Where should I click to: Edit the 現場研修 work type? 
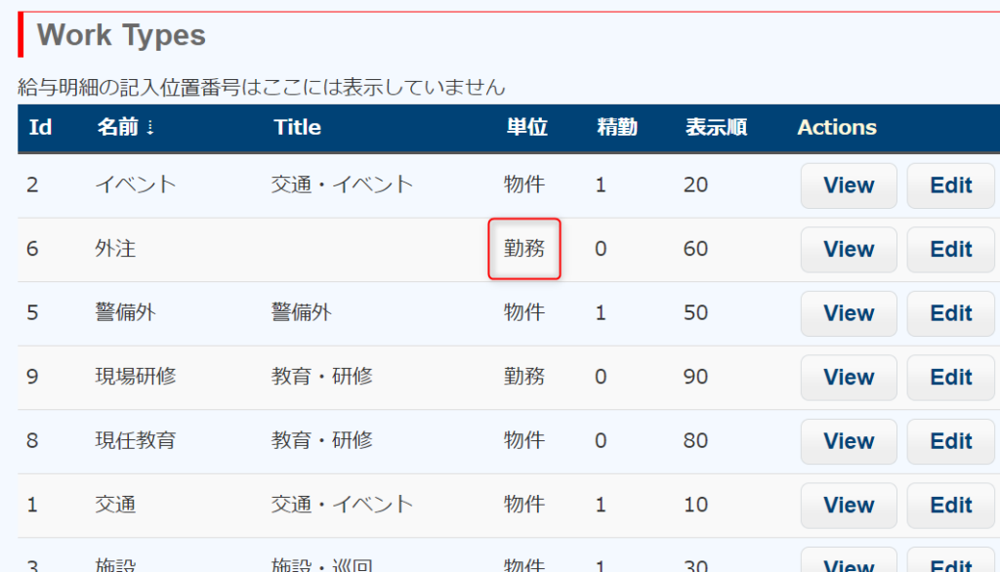tap(949, 378)
